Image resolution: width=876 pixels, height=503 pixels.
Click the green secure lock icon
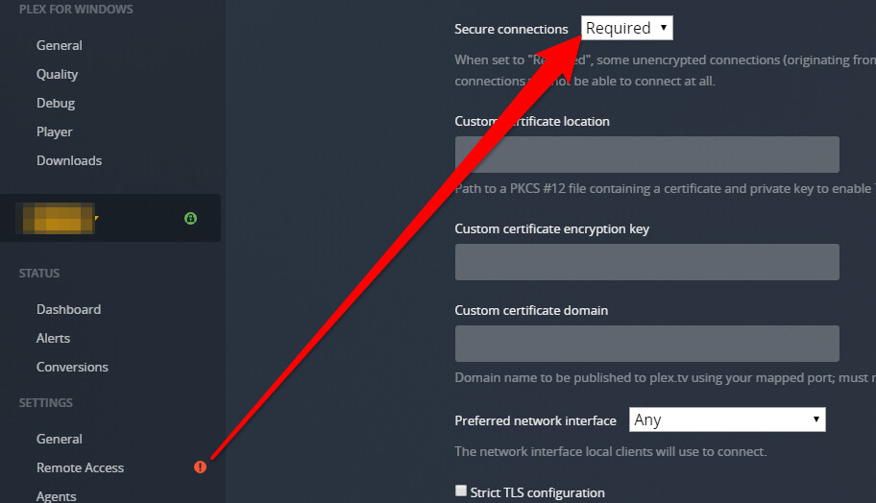(x=190, y=218)
